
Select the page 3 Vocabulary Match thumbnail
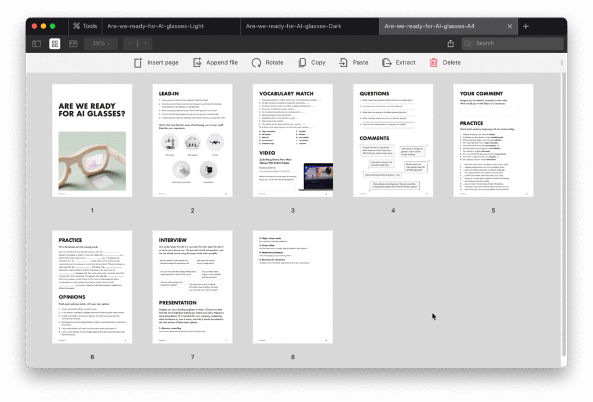[x=292, y=141]
